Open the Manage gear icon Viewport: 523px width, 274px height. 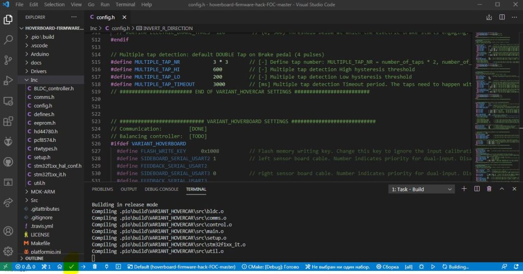[x=8, y=251]
